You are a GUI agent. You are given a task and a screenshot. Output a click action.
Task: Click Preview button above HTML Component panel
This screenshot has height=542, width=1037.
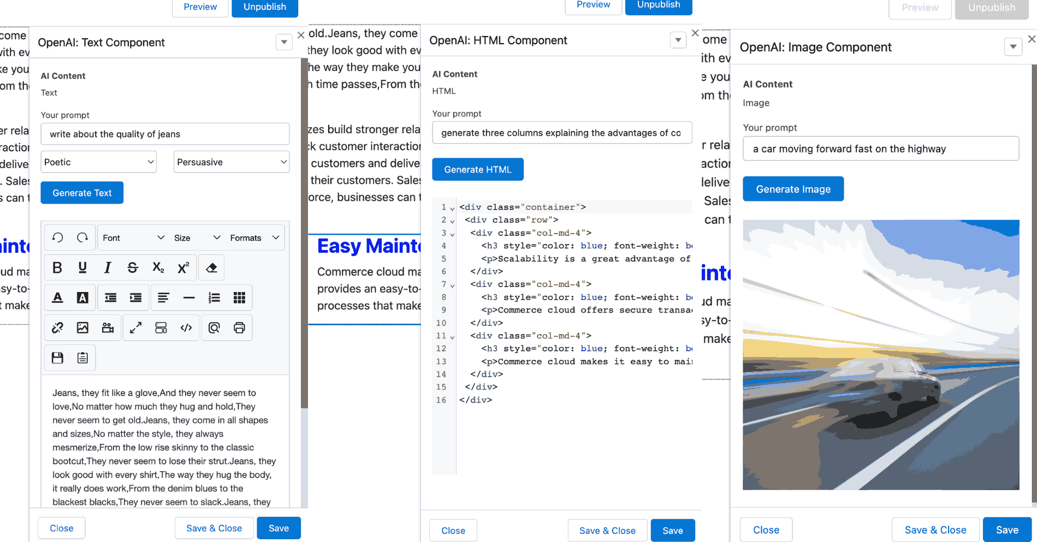pyautogui.click(x=593, y=6)
